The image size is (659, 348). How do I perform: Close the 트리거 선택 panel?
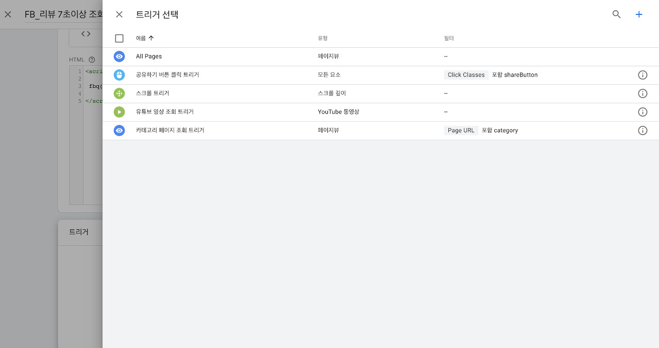click(119, 14)
